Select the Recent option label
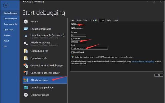 34,22
